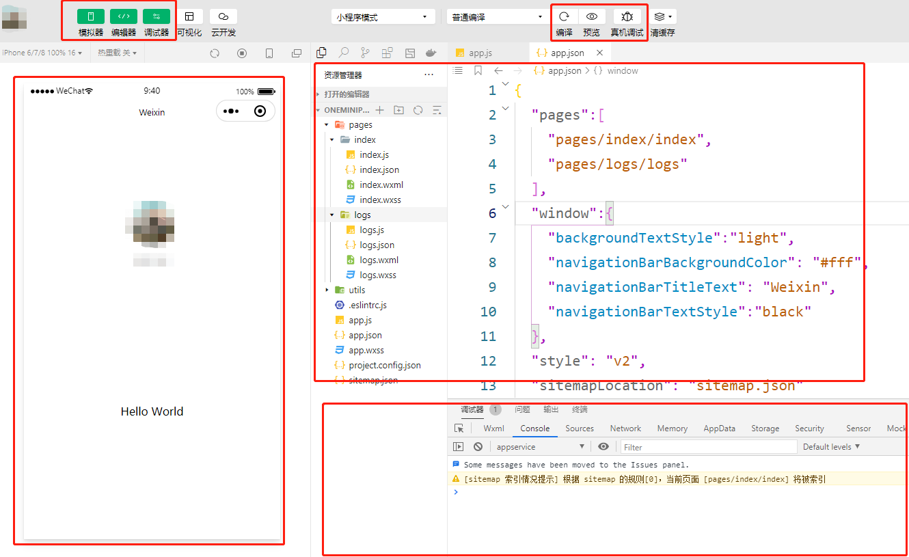The height and width of the screenshot is (557, 909).
Task: Clear the console with the ban icon
Action: 478,446
